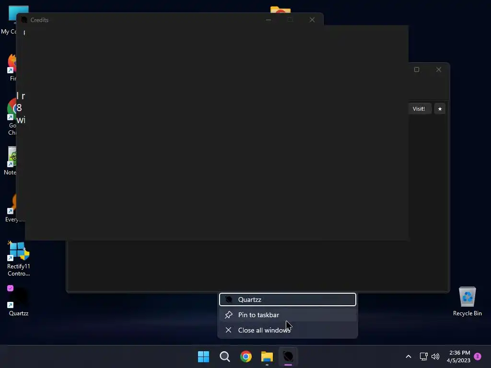Open network status tray icon

click(424, 356)
